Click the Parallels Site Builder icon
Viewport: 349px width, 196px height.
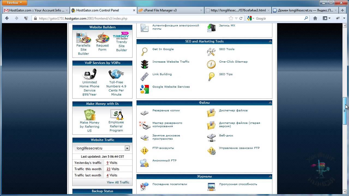(x=83, y=38)
